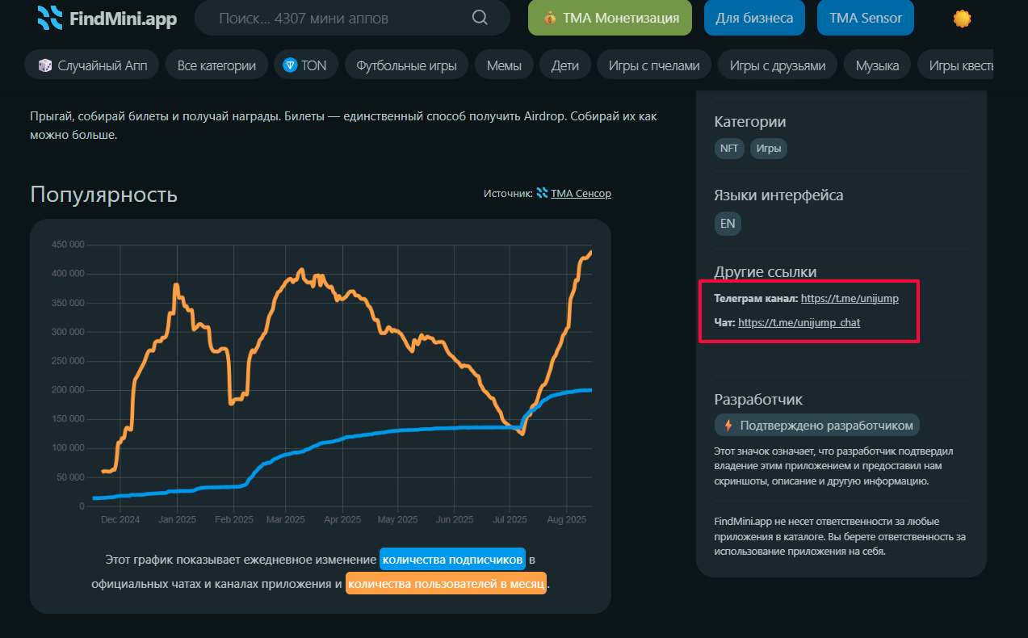
Task: Select the Футбольные игры category
Action: [x=406, y=65]
